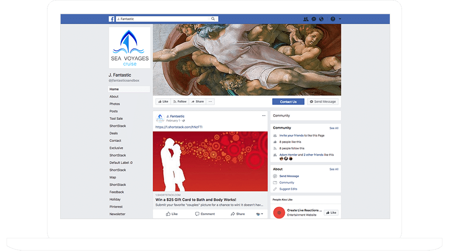This screenshot has height=251, width=449.
Task: Open Messenger icon in top bar
Action: (x=314, y=19)
